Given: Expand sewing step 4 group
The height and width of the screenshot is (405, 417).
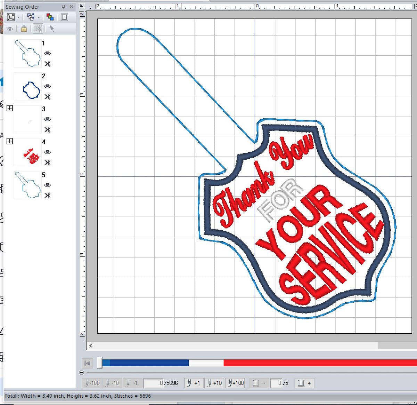Looking at the screenshot, I should 10,141.
